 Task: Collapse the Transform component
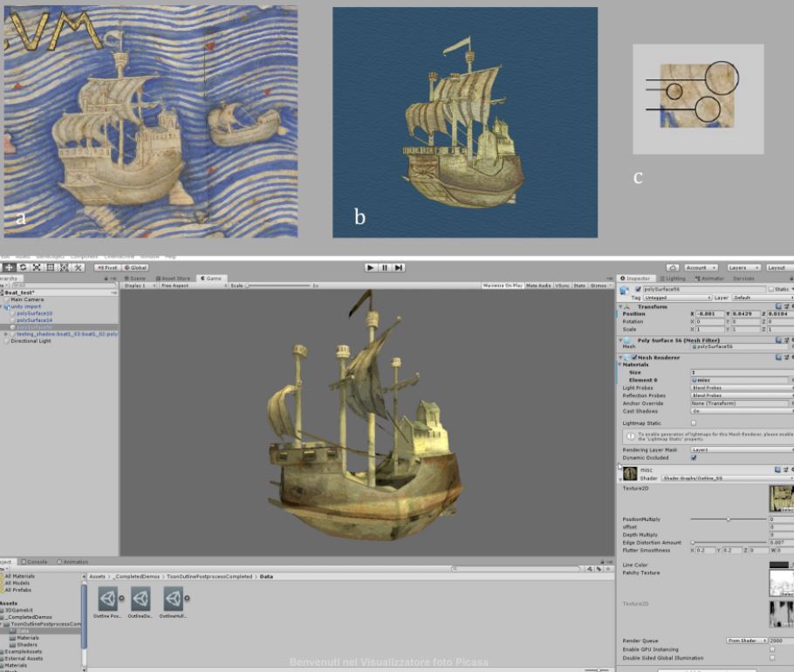click(x=621, y=307)
